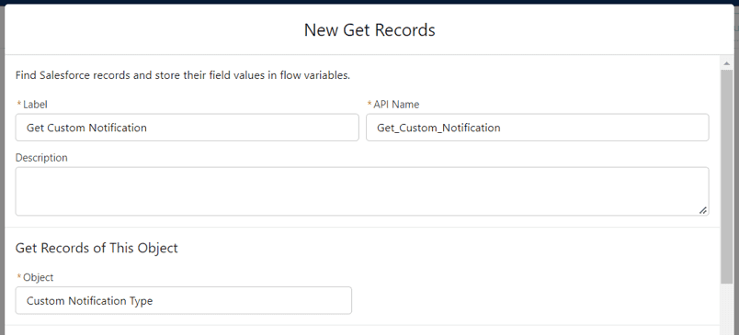
Task: Click the "Object" field caption
Action: (39, 277)
